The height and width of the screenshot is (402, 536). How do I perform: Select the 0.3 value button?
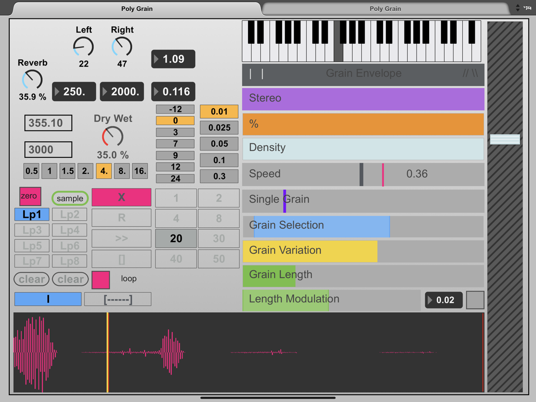[219, 176]
